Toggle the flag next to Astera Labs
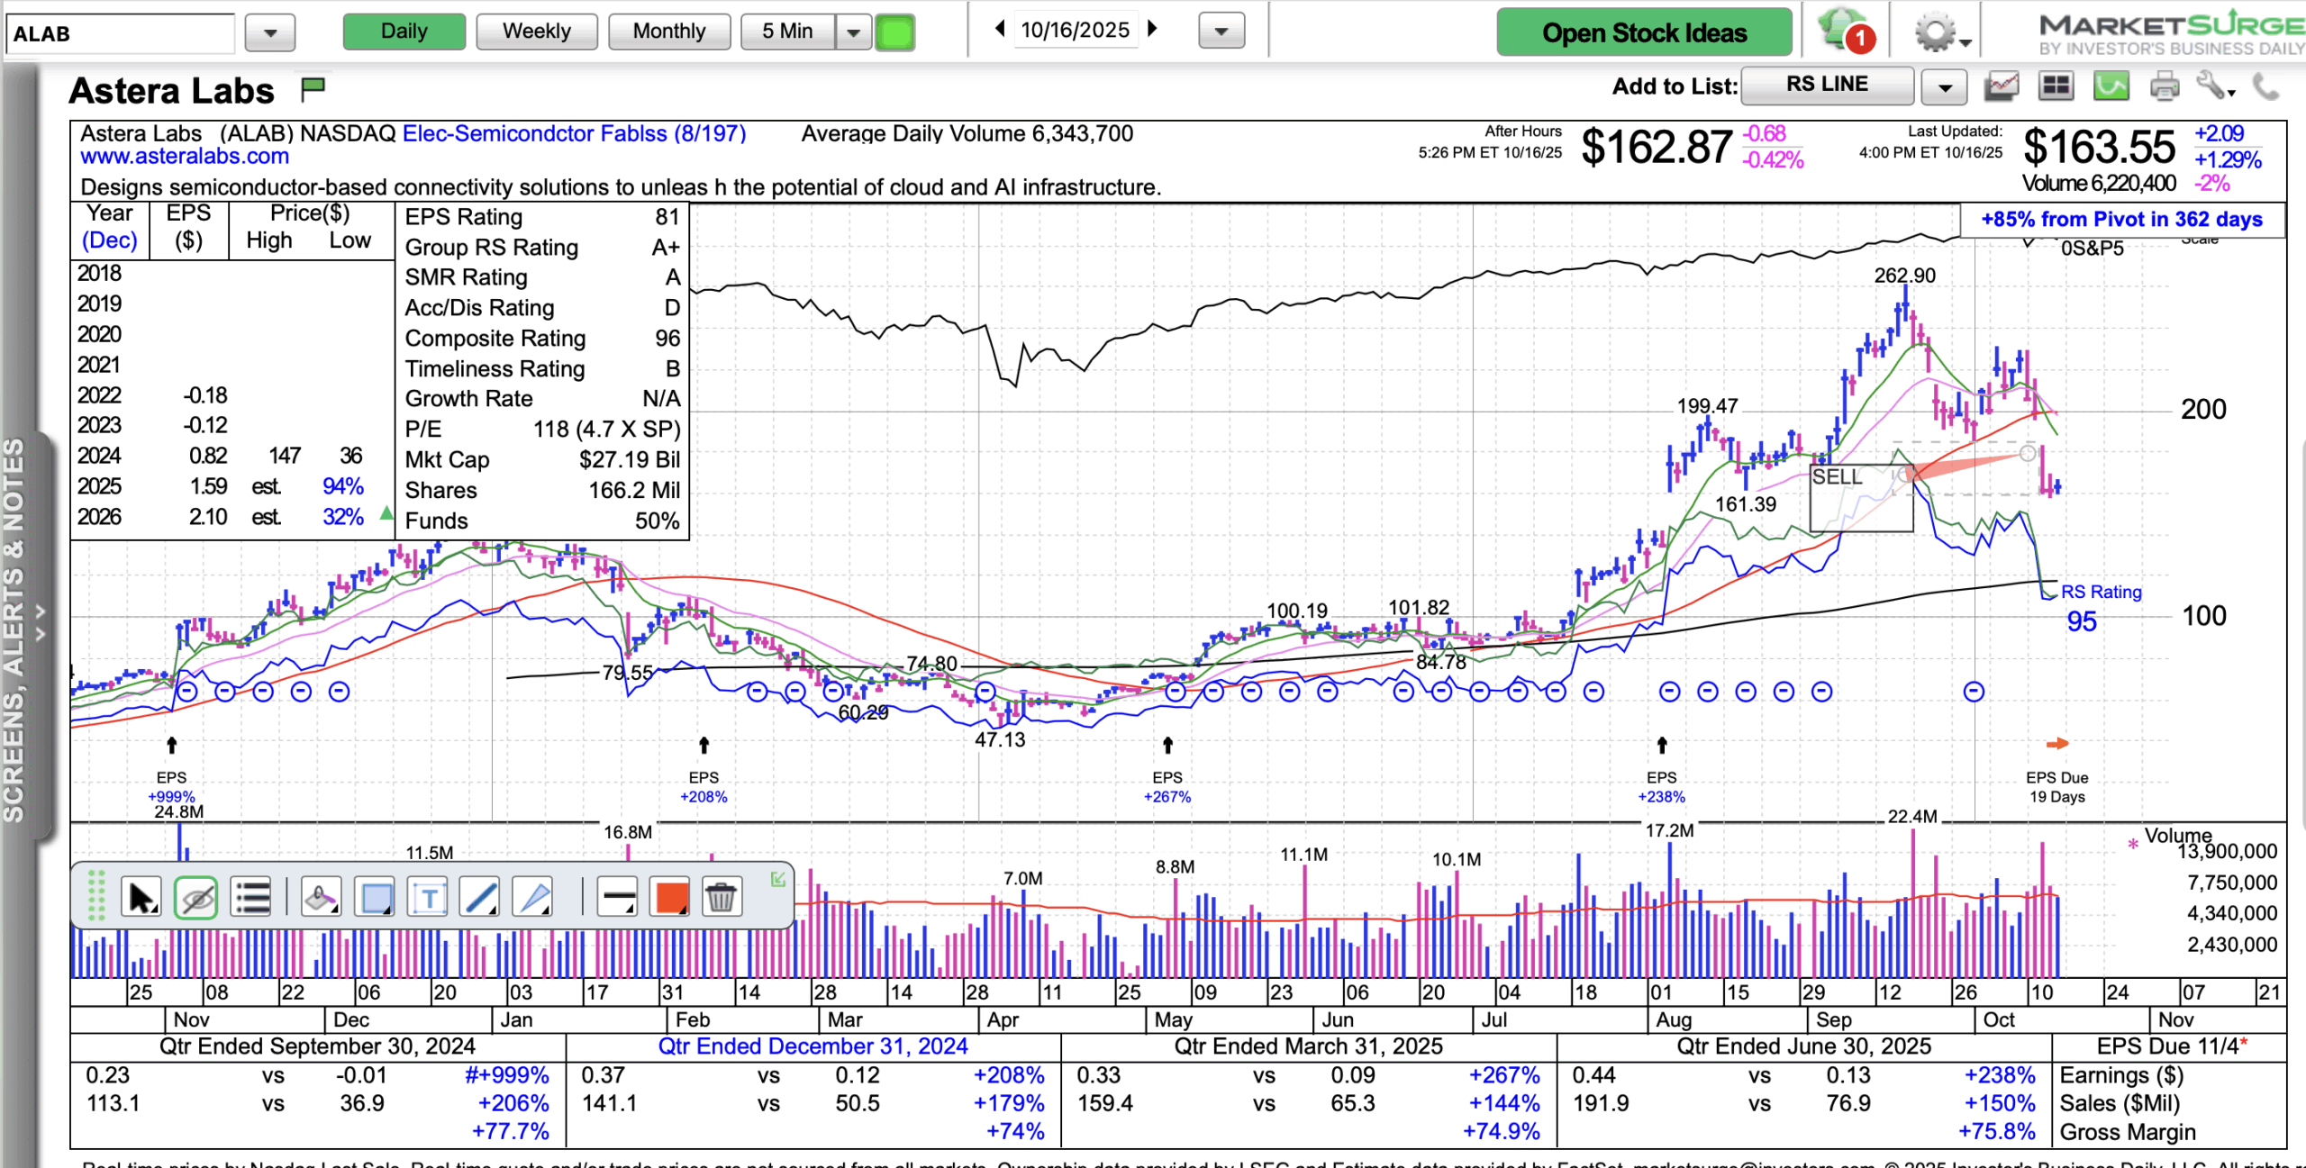The image size is (2306, 1168). 313,88
